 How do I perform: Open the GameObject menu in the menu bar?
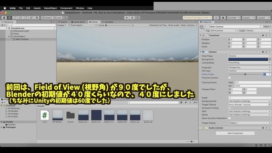click(x=50, y=8)
